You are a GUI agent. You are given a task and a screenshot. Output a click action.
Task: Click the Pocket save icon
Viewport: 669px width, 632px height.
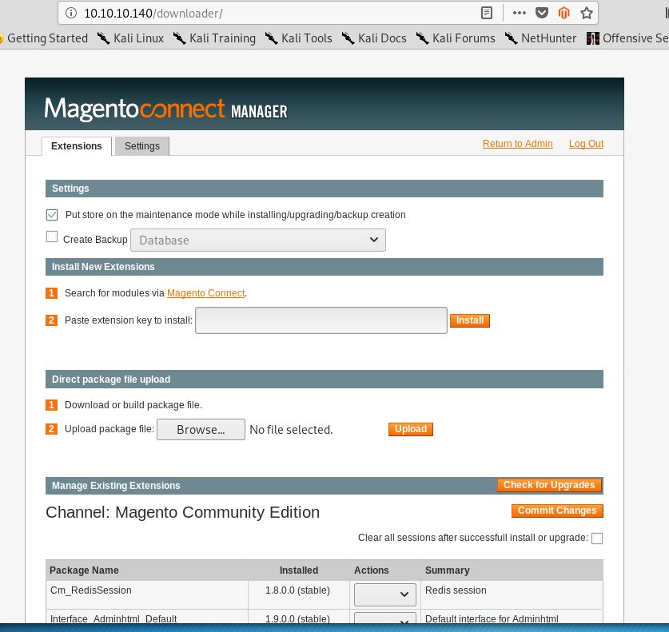[541, 14]
